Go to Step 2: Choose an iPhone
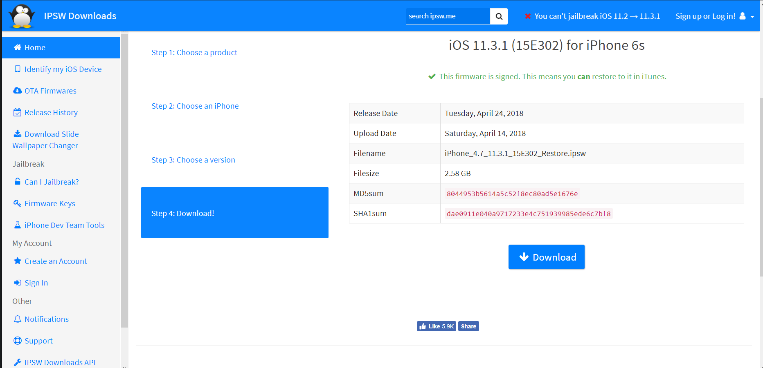Screen dimensions: 763x368 click(x=195, y=106)
